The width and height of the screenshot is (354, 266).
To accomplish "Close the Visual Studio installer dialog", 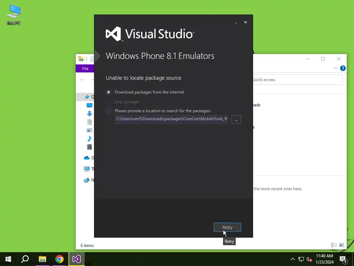I will tap(245, 22).
